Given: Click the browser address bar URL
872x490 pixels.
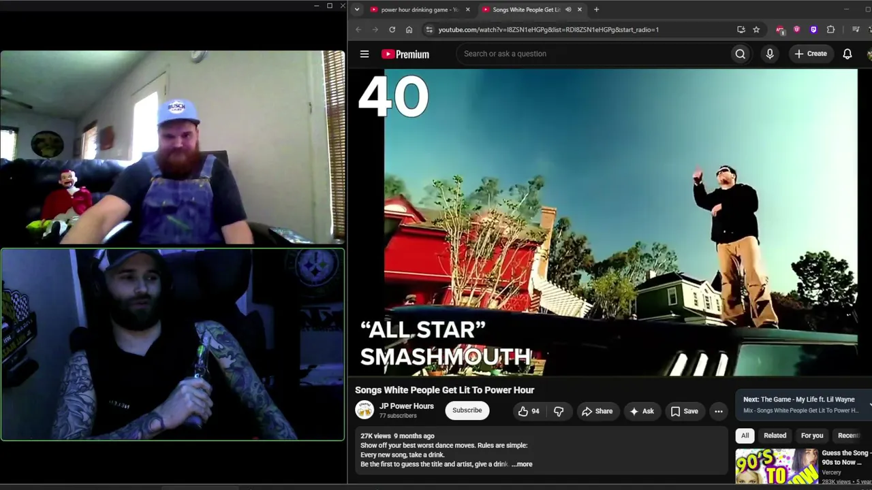Looking at the screenshot, I should point(548,29).
